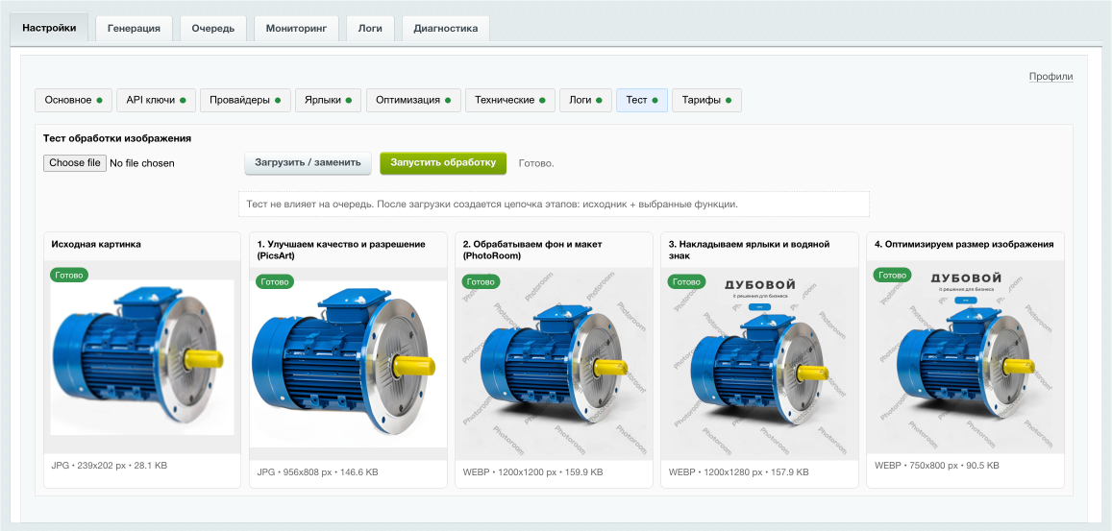Click Готово badge on Исходная картинка

tap(69, 275)
